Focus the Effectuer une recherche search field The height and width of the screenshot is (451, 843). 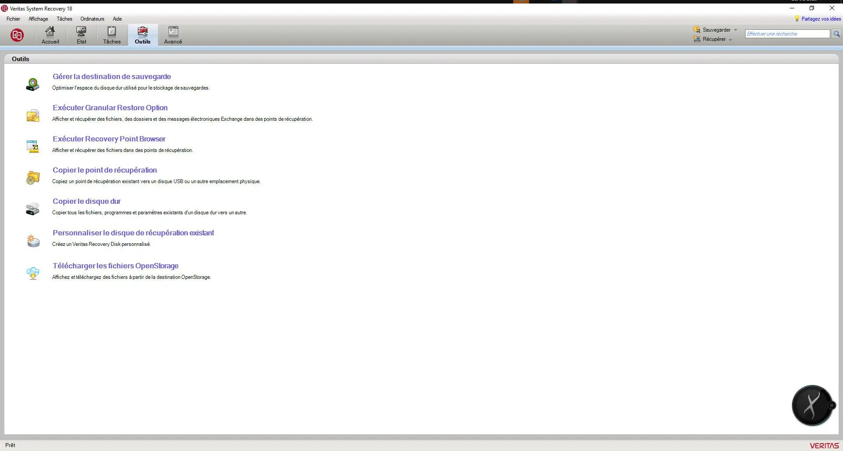coord(787,34)
